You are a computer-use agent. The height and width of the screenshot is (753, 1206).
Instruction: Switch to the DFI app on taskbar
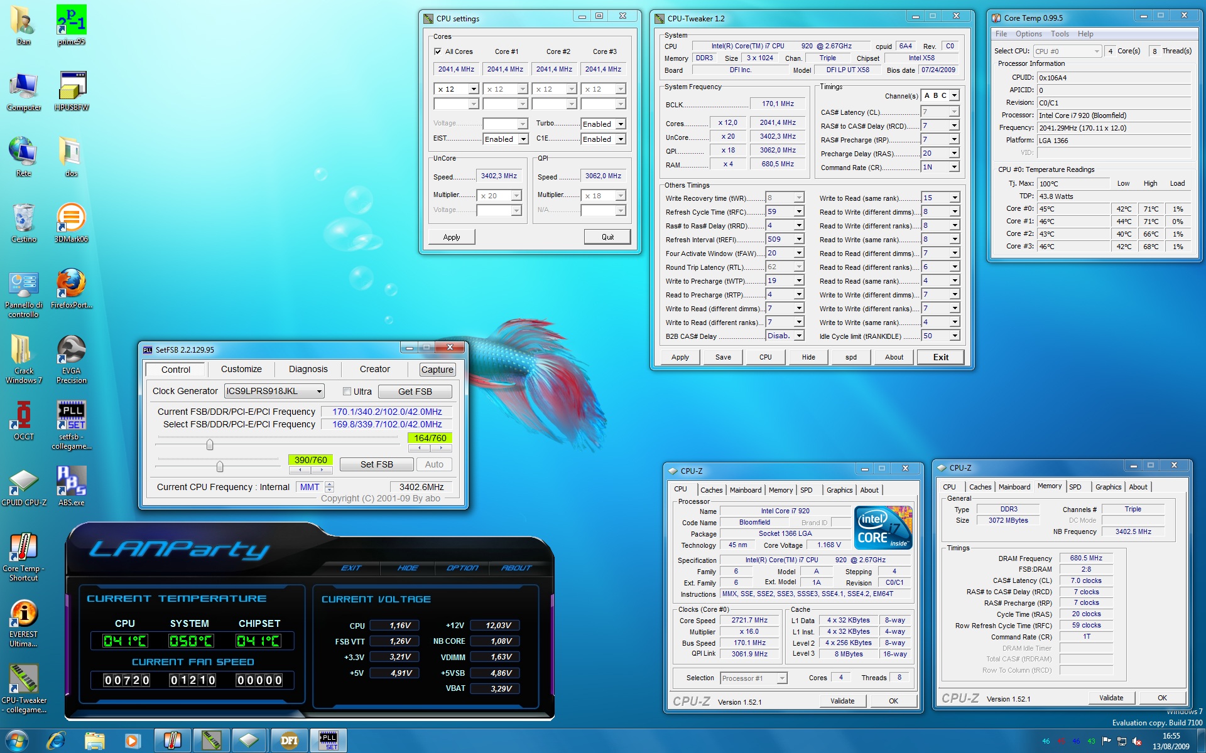pyautogui.click(x=288, y=740)
